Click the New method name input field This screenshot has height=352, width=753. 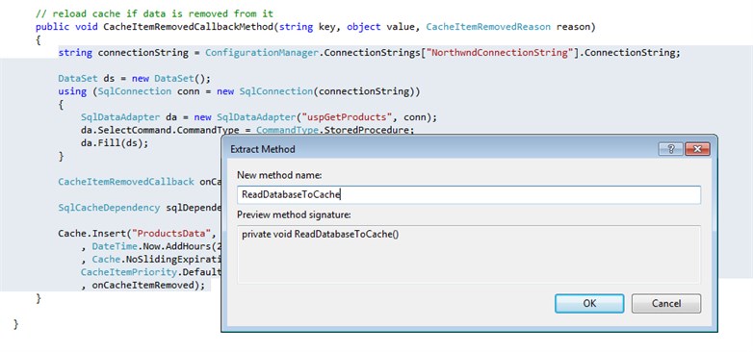coord(469,194)
